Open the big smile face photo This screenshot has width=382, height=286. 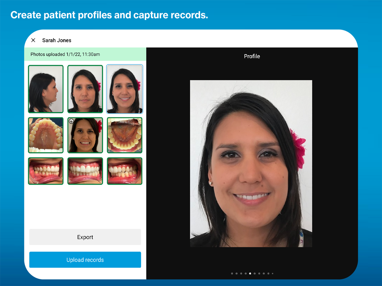click(85, 135)
